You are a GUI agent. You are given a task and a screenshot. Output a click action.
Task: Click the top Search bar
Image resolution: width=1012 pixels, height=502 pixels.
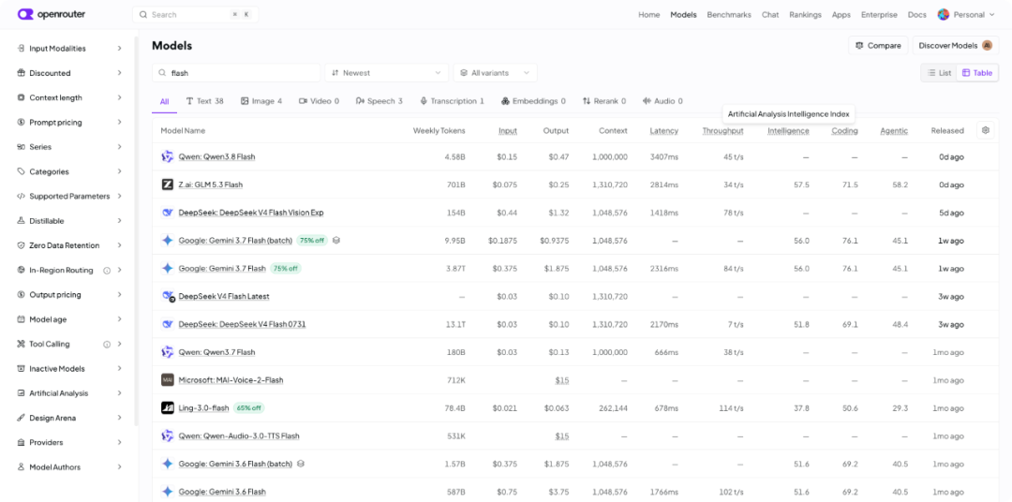click(x=196, y=14)
